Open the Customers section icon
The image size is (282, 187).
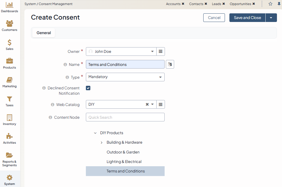tap(10, 24)
